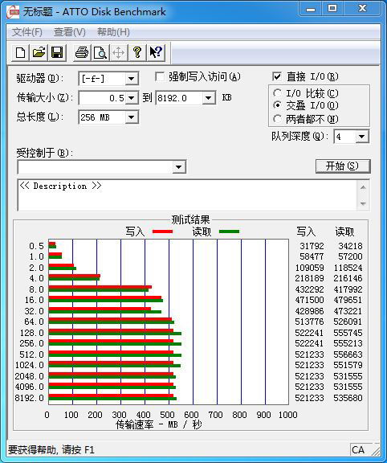Maximize the ATTO Disk Benchmark window
The image size is (387, 463).
[332, 9]
